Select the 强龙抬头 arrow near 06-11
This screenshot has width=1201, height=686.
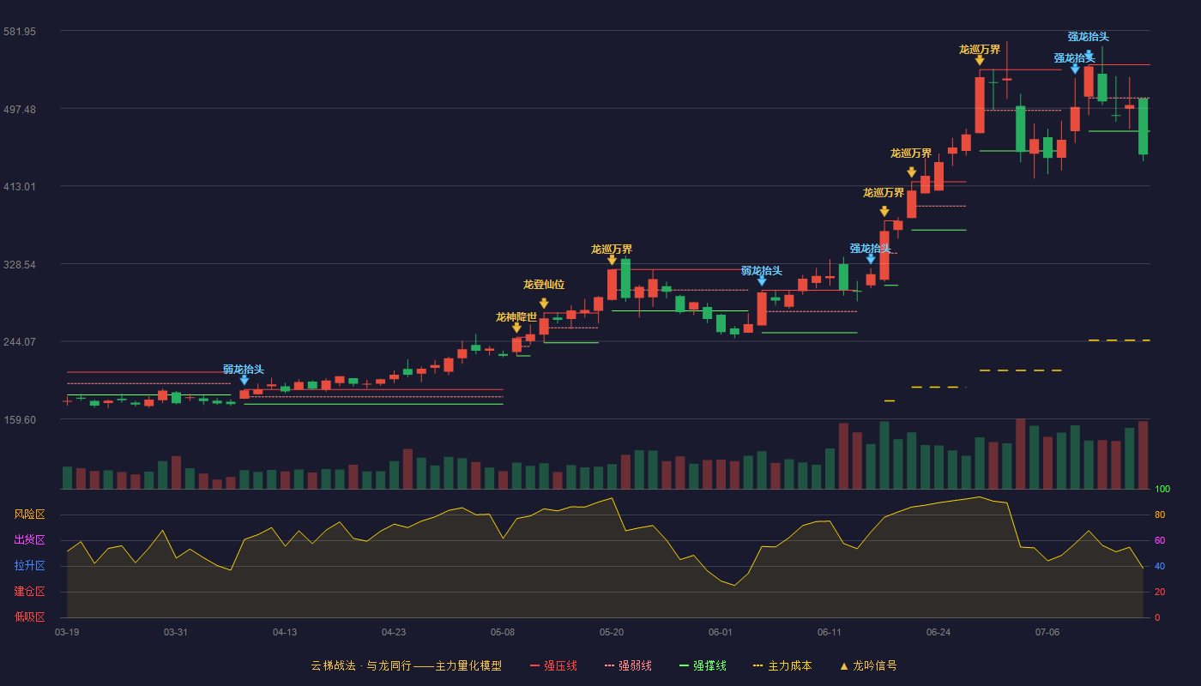coord(871,259)
